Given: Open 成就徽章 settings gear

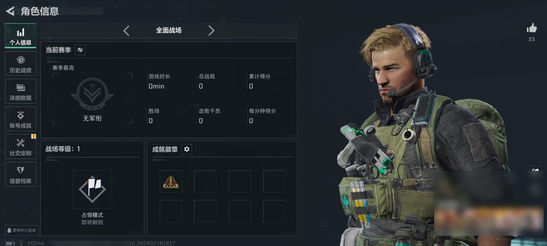Looking at the screenshot, I should coord(187,149).
